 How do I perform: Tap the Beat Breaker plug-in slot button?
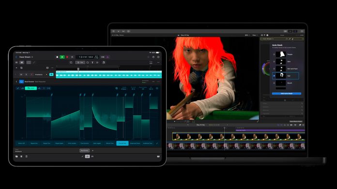click(x=84, y=150)
